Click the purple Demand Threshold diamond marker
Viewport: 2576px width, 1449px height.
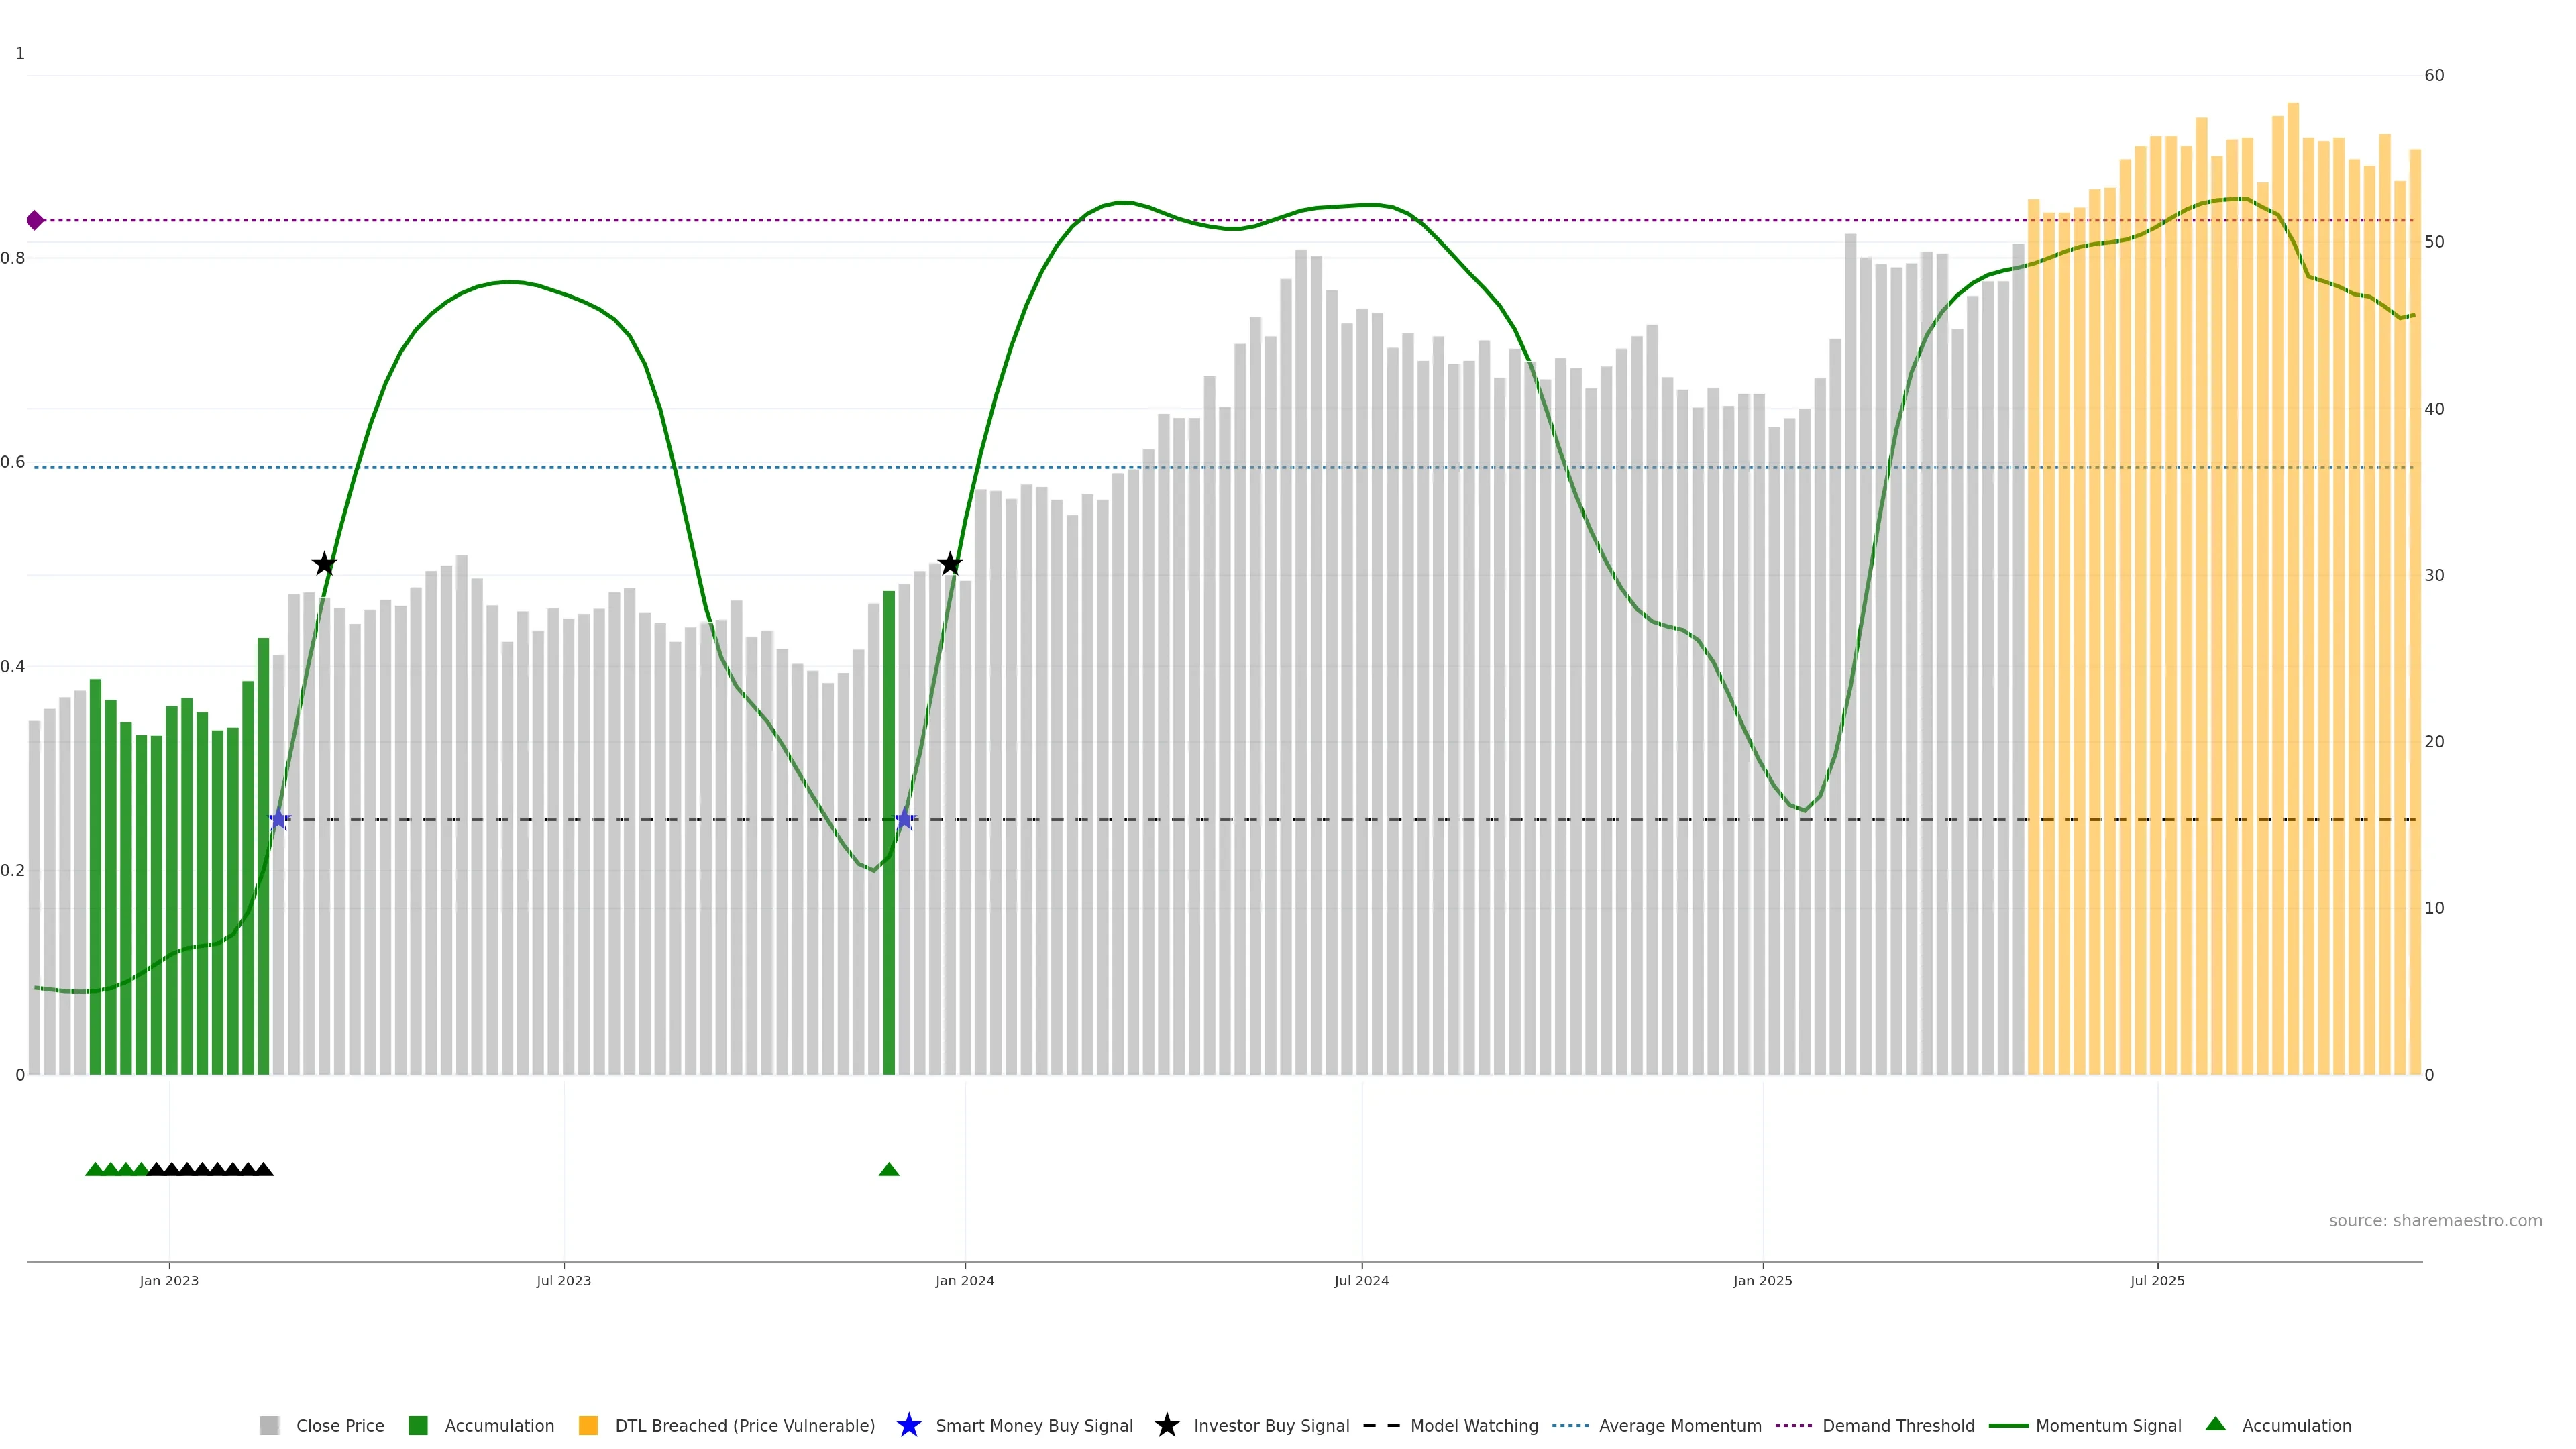(x=35, y=220)
